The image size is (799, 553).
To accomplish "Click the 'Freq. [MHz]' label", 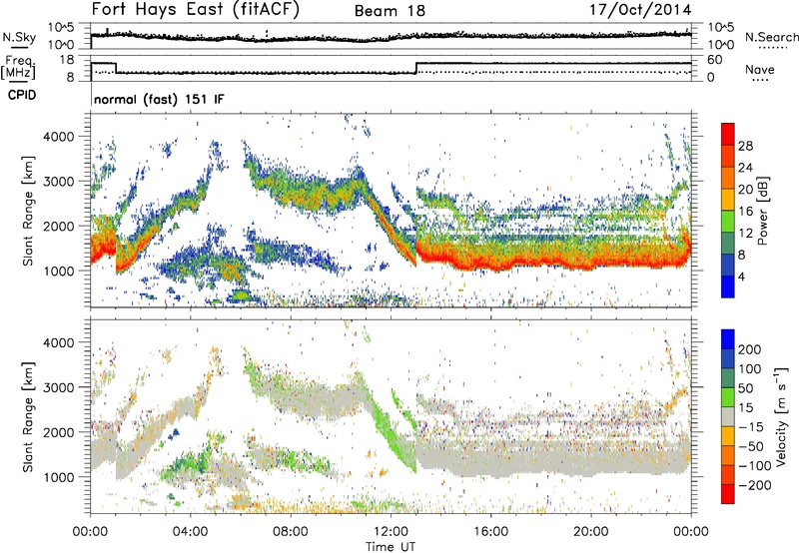I will (x=18, y=67).
